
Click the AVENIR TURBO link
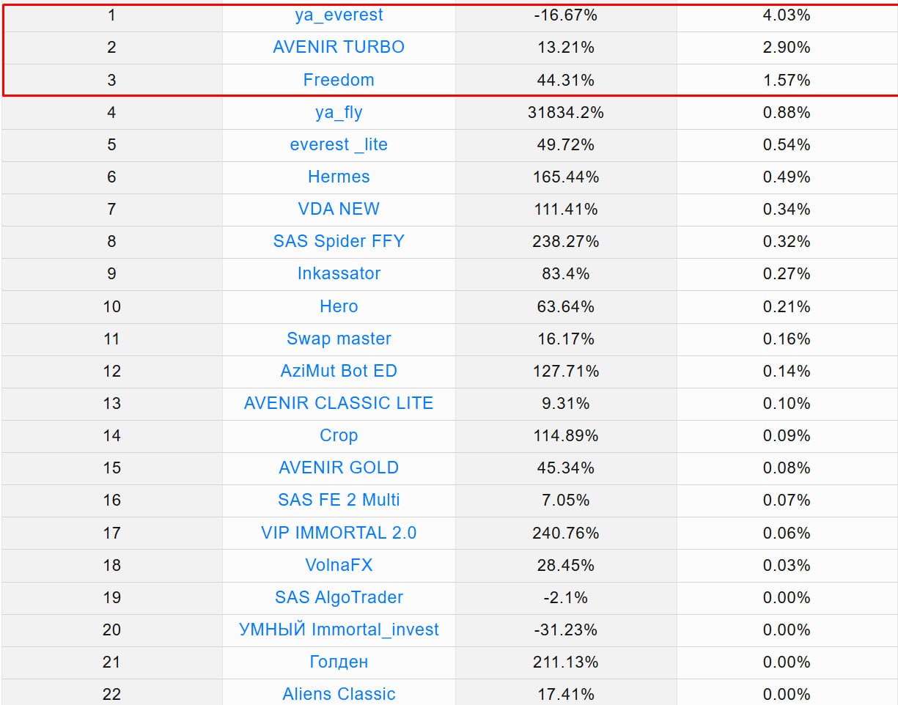coord(339,47)
